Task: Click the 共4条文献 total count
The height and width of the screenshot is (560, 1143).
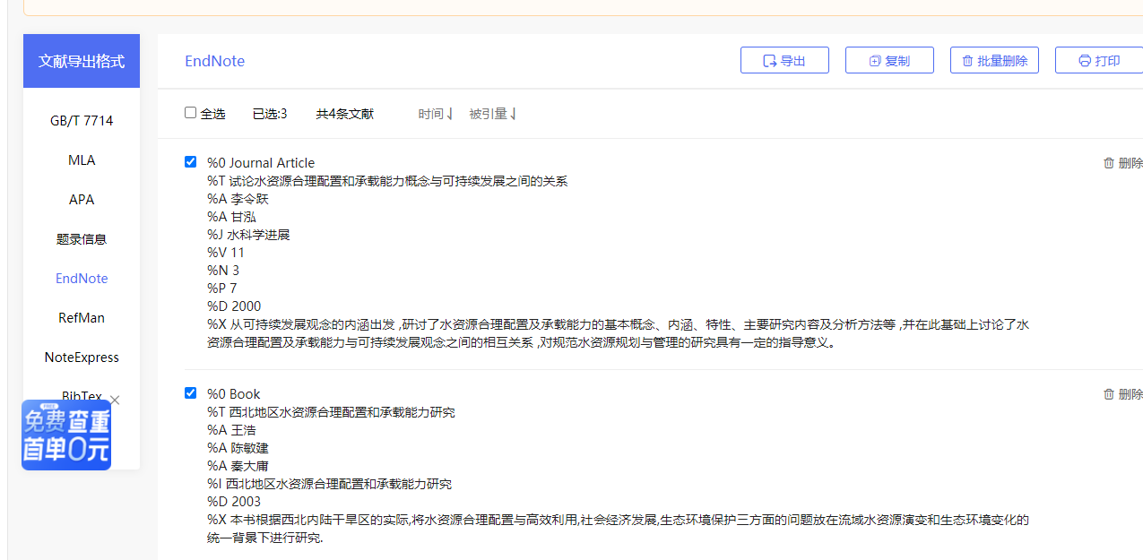Action: click(344, 114)
